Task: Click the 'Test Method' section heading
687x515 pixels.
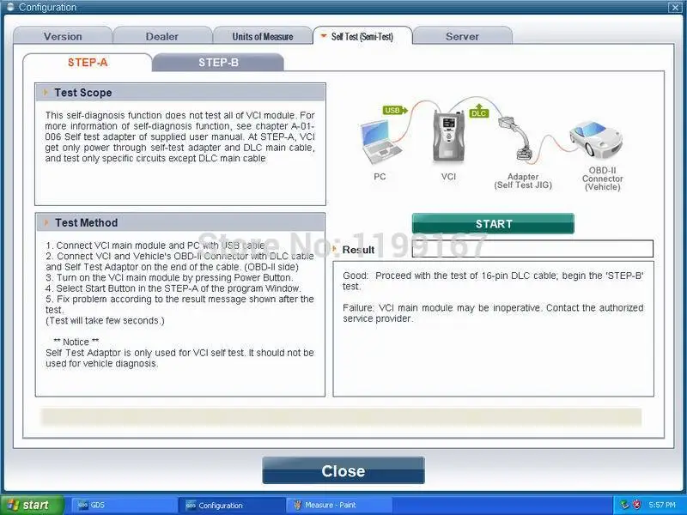Action: (87, 222)
